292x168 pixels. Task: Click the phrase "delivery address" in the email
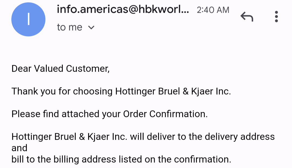point(240,137)
